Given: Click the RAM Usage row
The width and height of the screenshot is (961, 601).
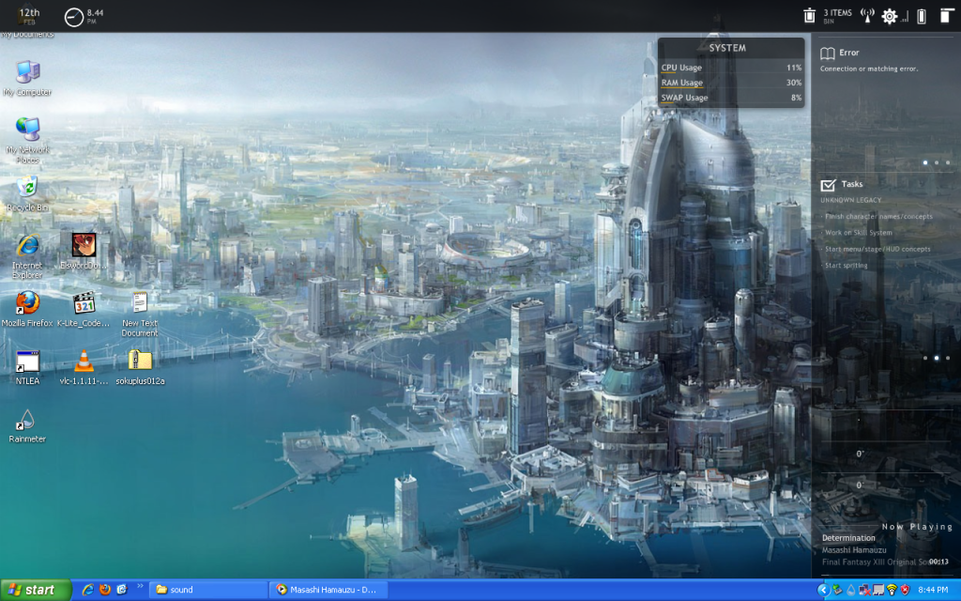Looking at the screenshot, I should click(731, 83).
